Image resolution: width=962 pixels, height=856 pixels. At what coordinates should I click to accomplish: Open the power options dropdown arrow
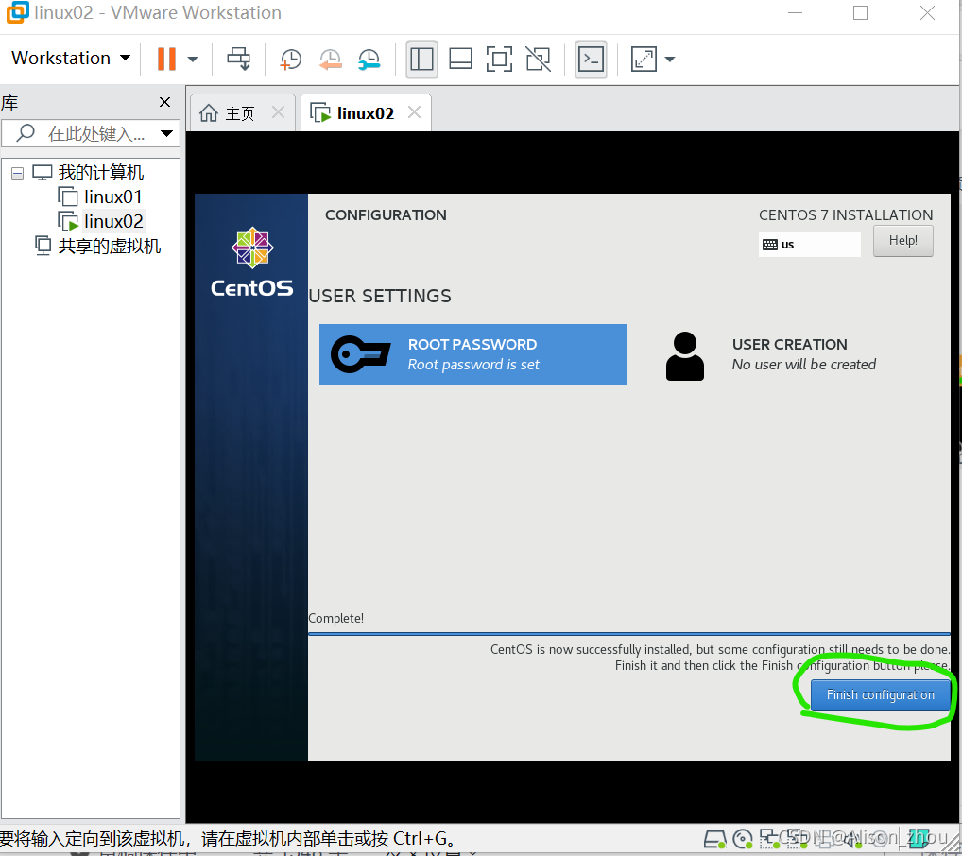pyautogui.click(x=193, y=60)
